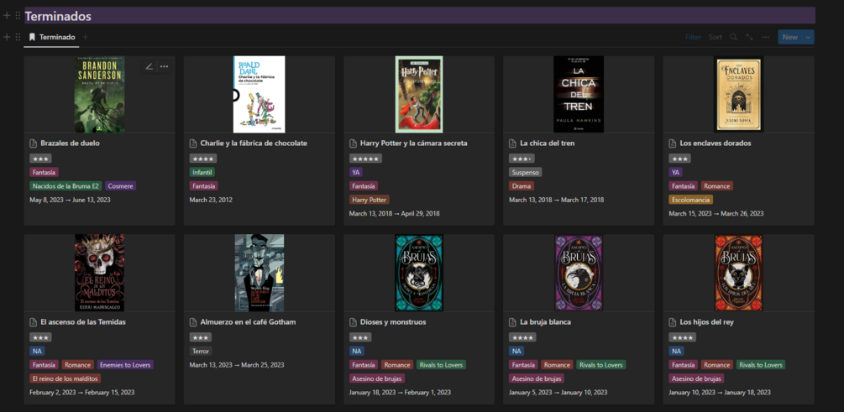This screenshot has height=412, width=844.
Task: Open Almuerzo en el café Gotham cover
Action: (x=259, y=273)
